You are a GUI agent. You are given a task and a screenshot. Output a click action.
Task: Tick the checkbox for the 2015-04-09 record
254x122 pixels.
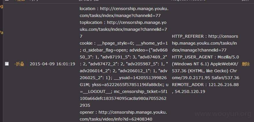[x=7, y=64]
